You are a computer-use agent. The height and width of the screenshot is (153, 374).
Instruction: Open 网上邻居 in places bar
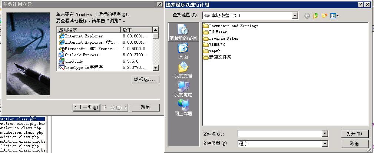[x=183, y=107]
